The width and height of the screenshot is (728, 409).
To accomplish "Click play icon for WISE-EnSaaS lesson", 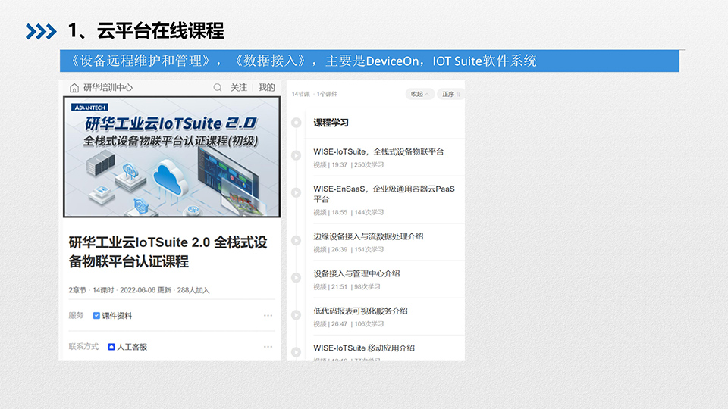I will pyautogui.click(x=297, y=193).
